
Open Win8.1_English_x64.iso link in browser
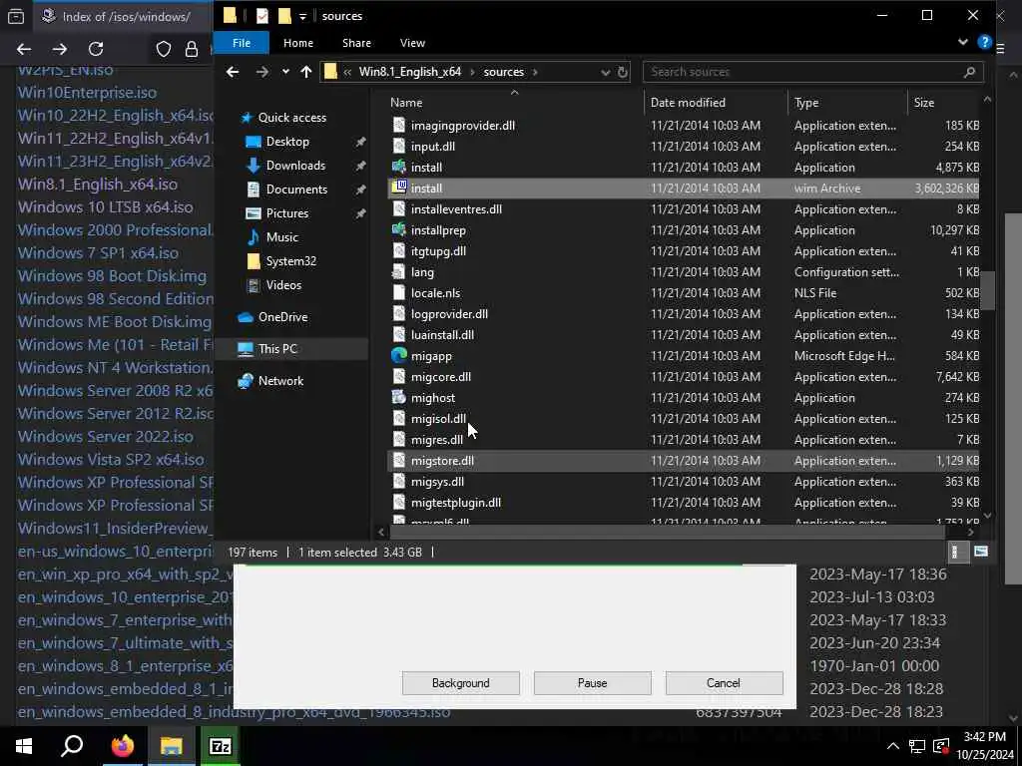point(98,185)
